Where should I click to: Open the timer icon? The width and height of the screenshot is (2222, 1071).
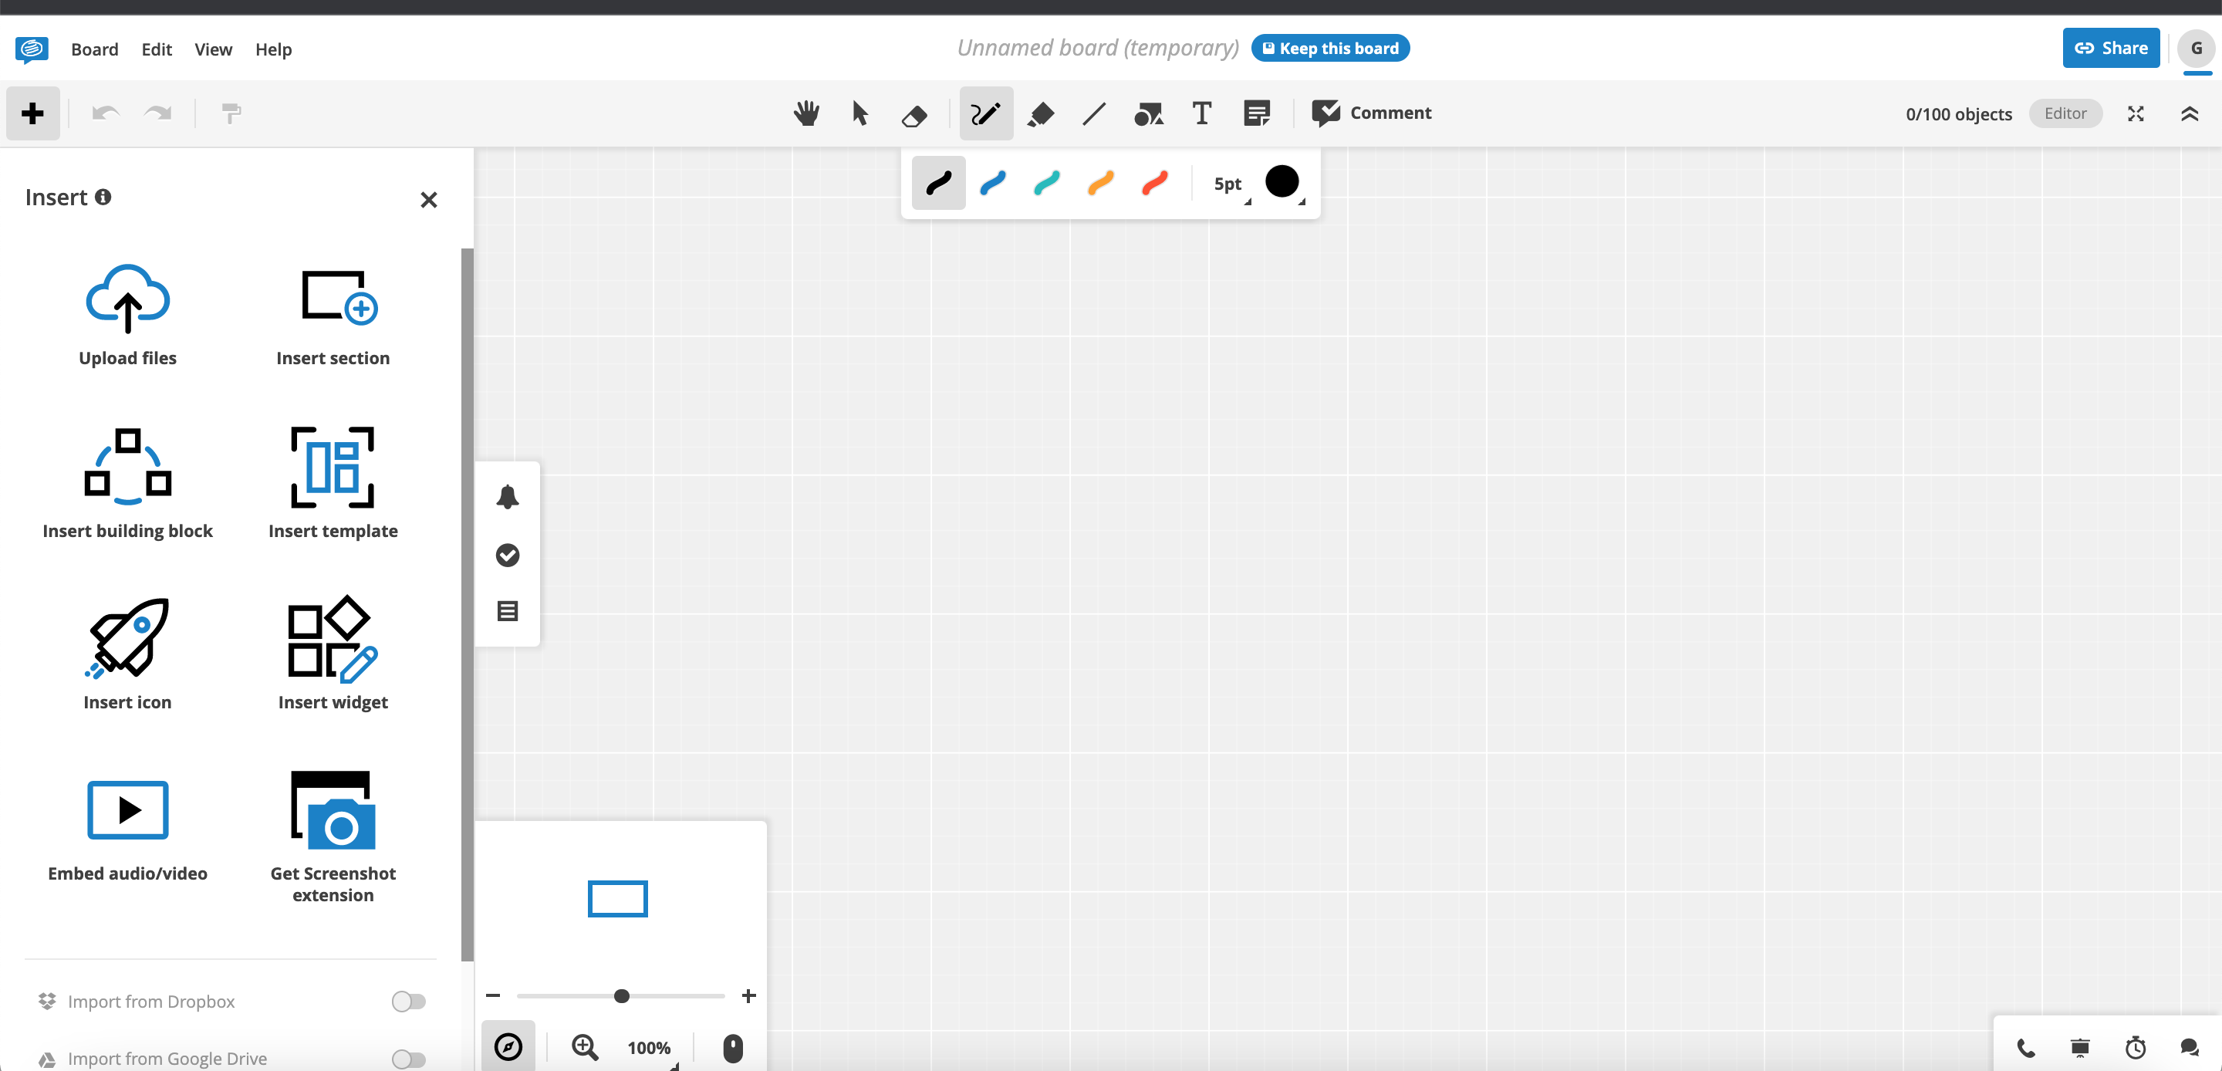2135,1048
